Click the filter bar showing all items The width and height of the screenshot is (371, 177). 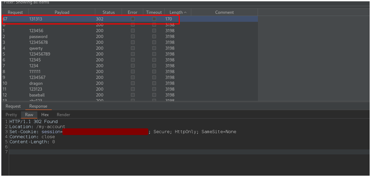[160, 3]
